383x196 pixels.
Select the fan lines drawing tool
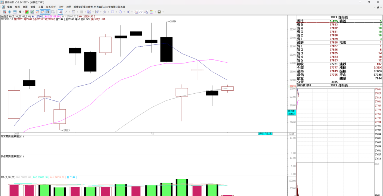(x=89, y=12)
